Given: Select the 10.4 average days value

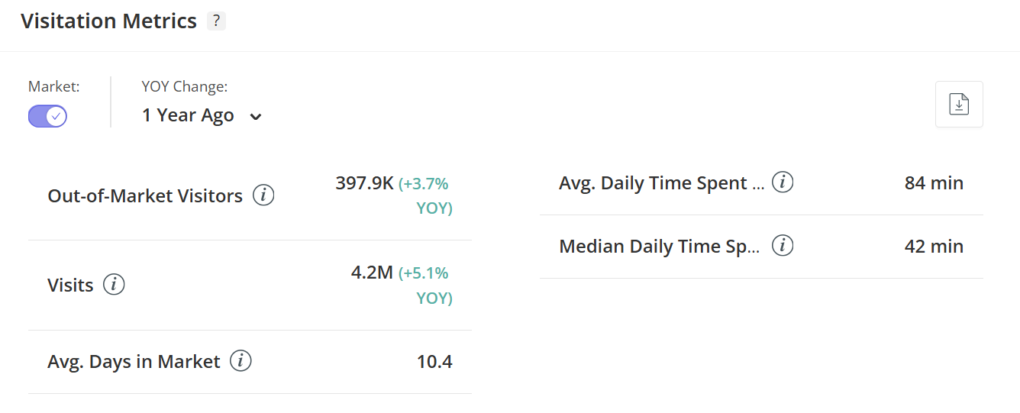Looking at the screenshot, I should point(434,362).
